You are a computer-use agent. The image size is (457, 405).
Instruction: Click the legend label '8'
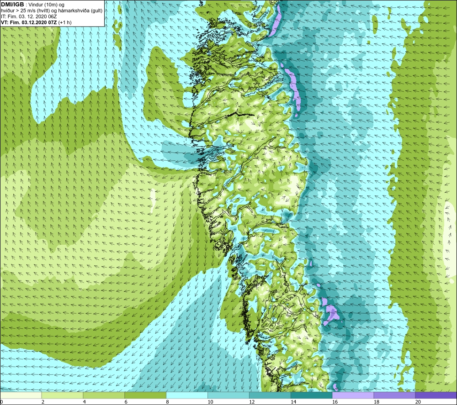click(168, 402)
